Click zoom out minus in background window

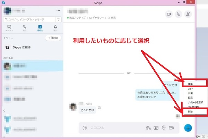(x=203, y=137)
